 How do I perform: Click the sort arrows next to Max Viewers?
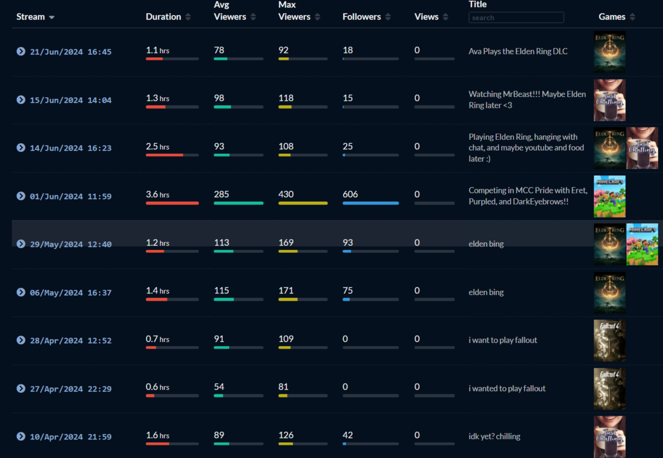pyautogui.click(x=317, y=17)
